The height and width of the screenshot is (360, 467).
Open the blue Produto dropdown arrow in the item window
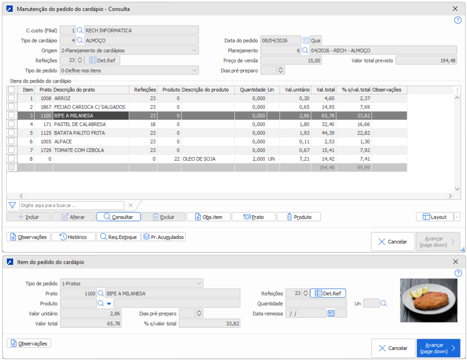tap(109, 304)
